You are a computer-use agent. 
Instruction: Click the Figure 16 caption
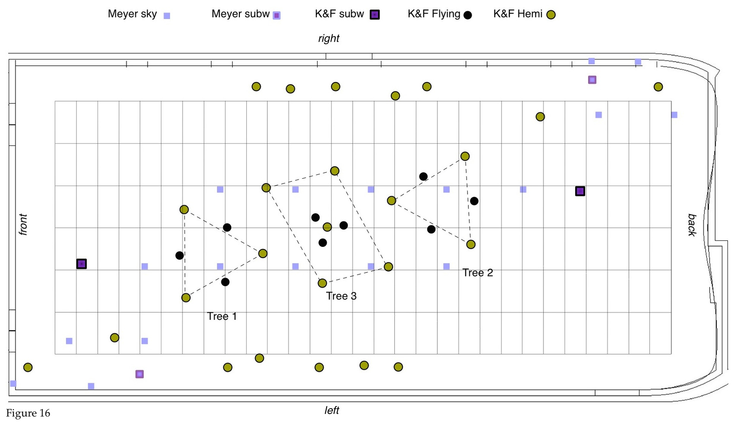pos(28,413)
